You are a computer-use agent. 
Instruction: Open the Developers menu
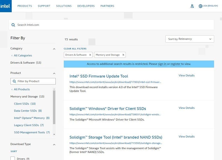86,6
